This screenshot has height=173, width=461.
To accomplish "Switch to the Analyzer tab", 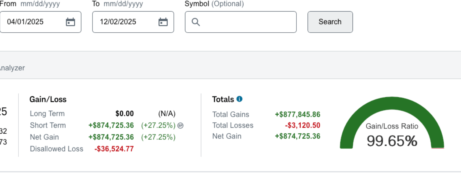I will pyautogui.click(x=12, y=68).
